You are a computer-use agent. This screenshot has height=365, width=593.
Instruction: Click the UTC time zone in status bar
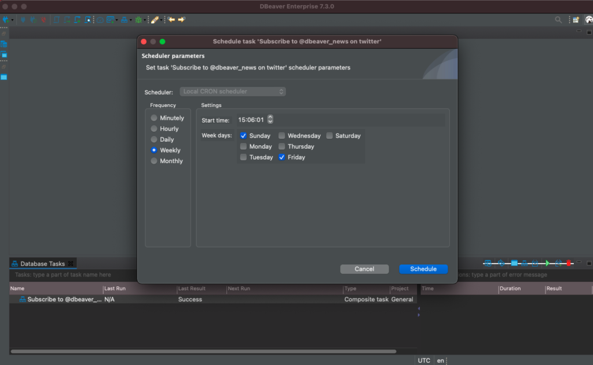(424, 360)
